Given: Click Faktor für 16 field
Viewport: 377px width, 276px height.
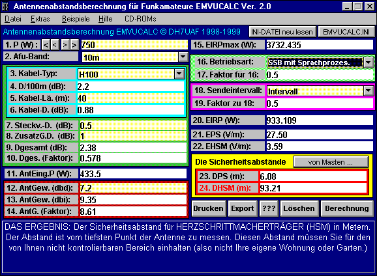Looking at the screenshot, I should [320, 75].
